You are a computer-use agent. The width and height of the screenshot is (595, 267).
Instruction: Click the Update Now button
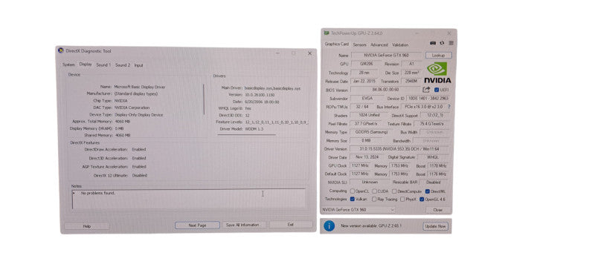[x=435, y=226]
